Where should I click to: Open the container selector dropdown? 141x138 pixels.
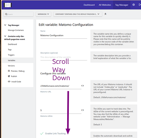point(78,14)
